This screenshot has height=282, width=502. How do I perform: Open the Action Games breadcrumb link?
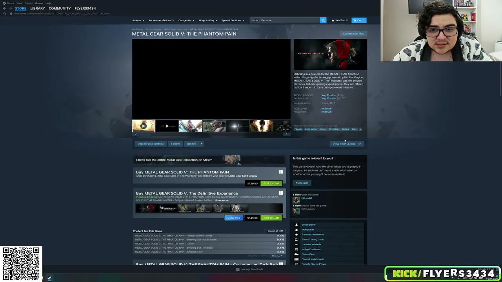[153, 29]
